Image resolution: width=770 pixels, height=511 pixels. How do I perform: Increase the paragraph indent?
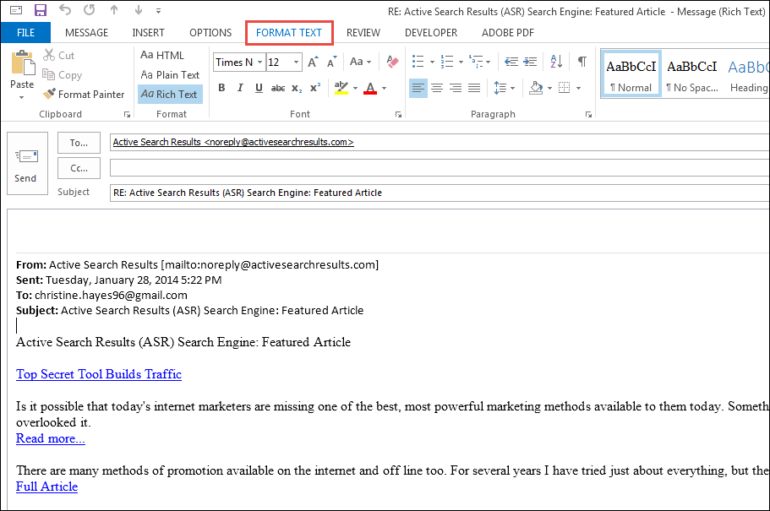point(530,62)
